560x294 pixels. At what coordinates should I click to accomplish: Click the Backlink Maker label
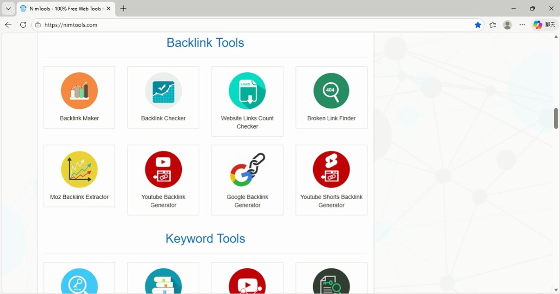pos(79,118)
